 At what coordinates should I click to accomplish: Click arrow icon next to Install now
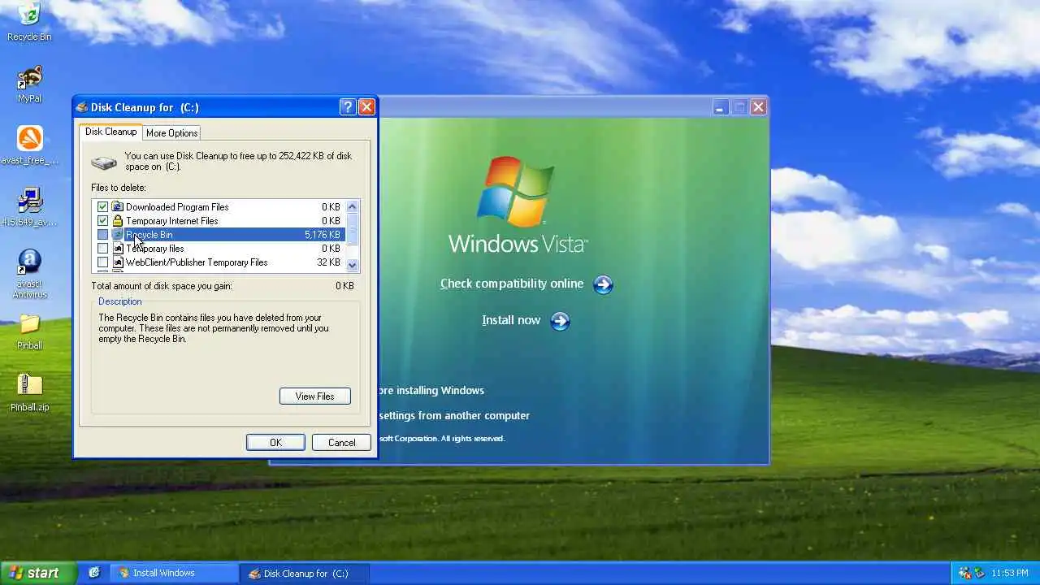(x=560, y=321)
